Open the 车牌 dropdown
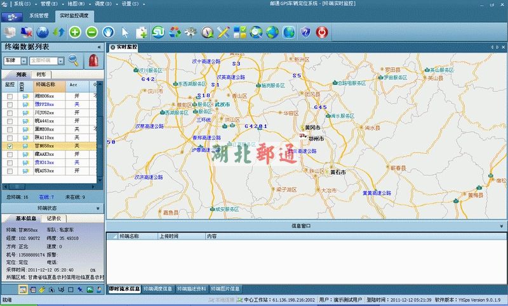The image size is (508, 306). tap(23, 61)
